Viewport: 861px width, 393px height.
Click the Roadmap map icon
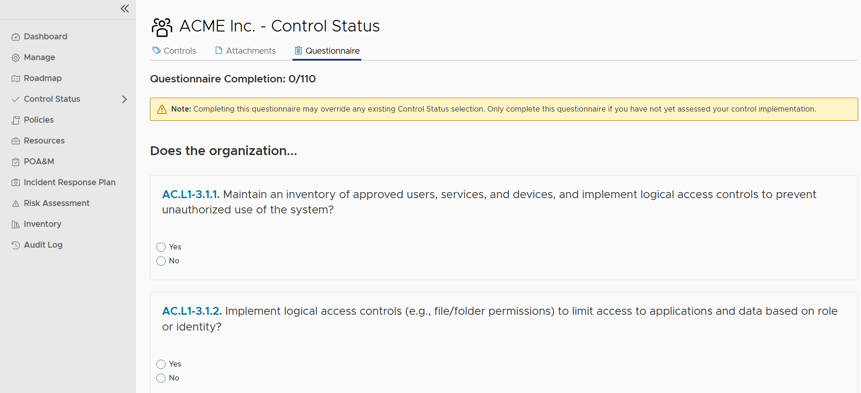[x=16, y=79]
